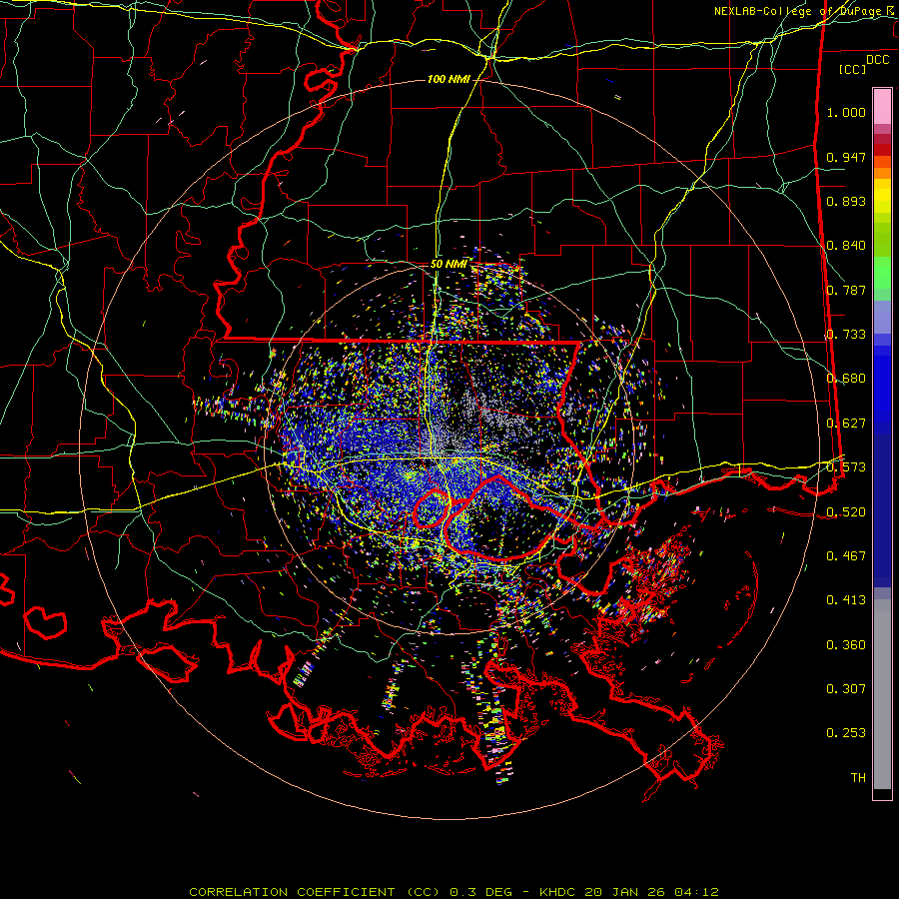Screen dimensions: 899x899
Task: Click the gray color bar segment near 0.307
Action: [x=882, y=694]
